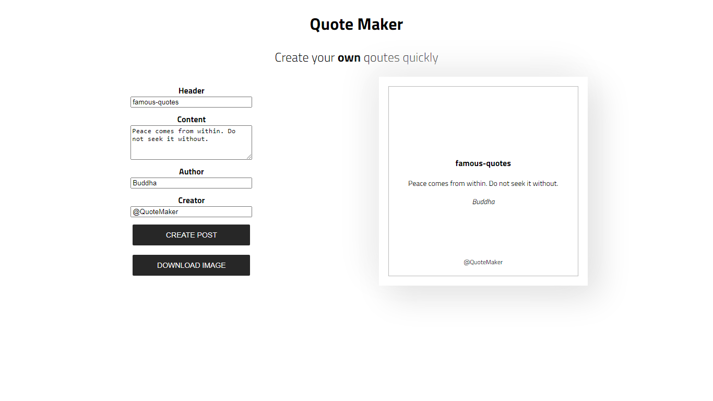Image resolution: width=713 pixels, height=401 pixels.
Task: Click the CREATE POST button
Action: (x=191, y=235)
